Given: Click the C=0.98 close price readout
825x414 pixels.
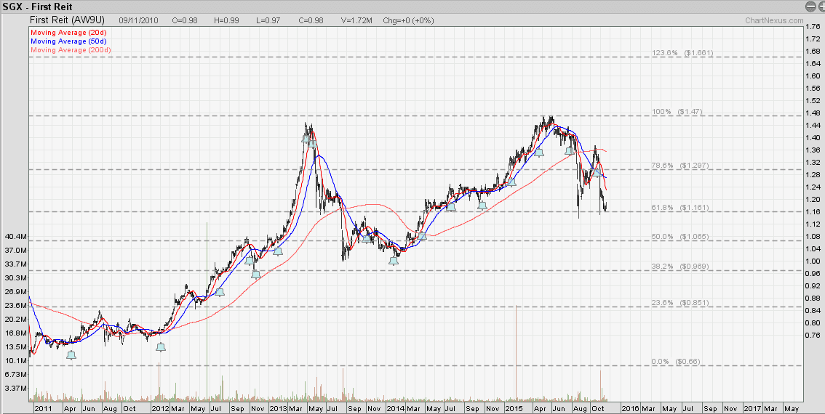Looking at the screenshot, I should pos(311,20).
